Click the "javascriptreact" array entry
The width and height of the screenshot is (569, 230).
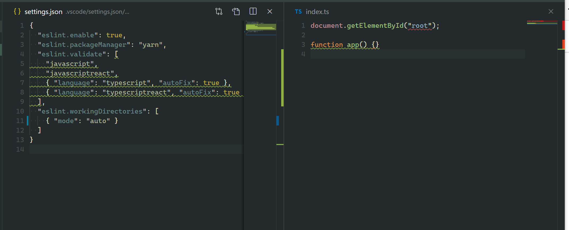pos(80,73)
